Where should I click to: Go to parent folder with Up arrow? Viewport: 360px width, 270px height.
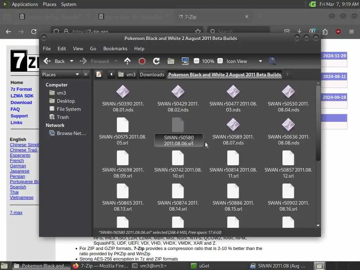click(127, 61)
